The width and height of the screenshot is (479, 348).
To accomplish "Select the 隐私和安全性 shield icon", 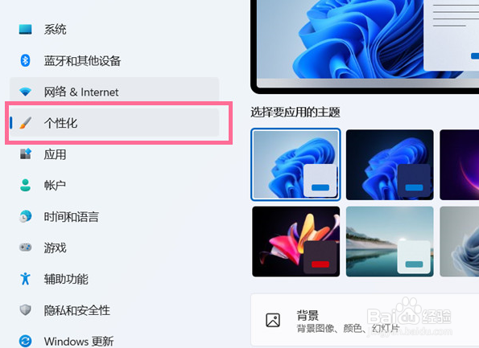I will pos(25,310).
